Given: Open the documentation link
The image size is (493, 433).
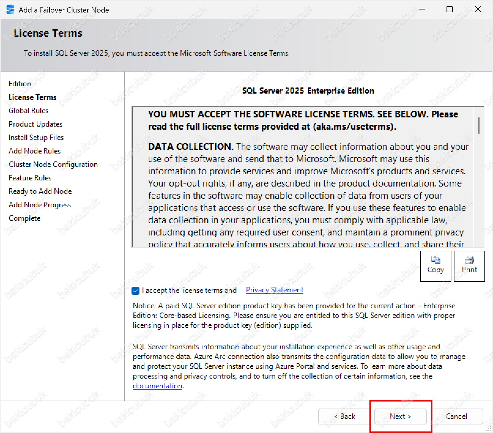Looking at the screenshot, I should [x=158, y=386].
